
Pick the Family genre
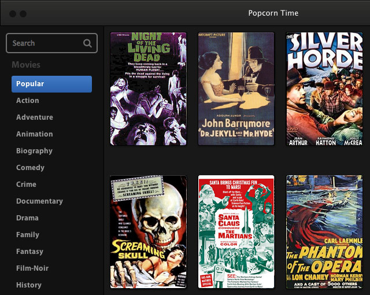click(28, 235)
